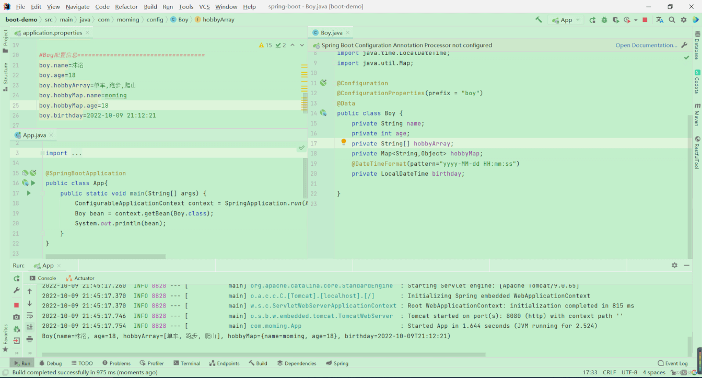
Task: Print console output using printer icon
Action: (30, 339)
